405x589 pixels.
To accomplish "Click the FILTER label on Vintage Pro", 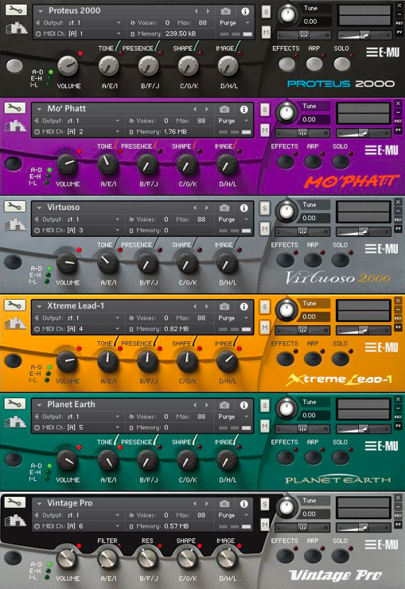I will click(x=107, y=541).
